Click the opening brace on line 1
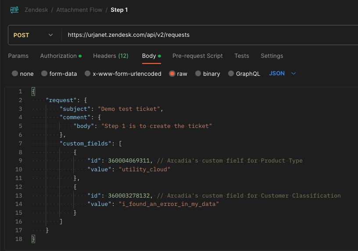Viewport: 358px width, 251px height. click(x=33, y=92)
